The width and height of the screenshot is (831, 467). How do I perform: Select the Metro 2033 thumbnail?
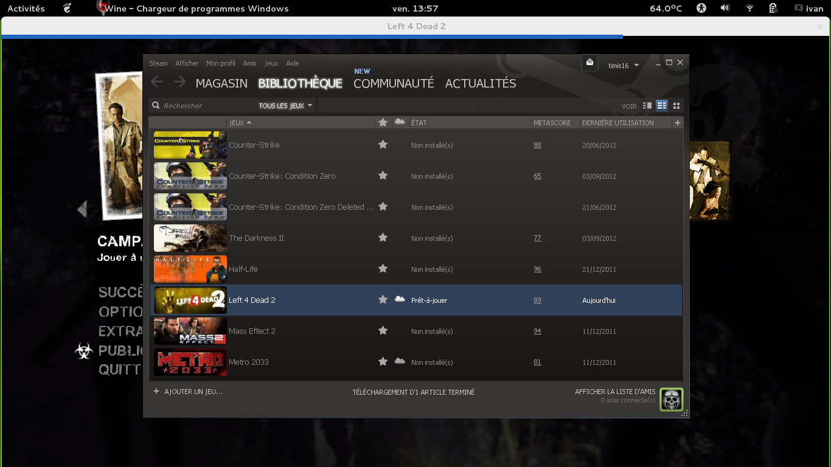(x=190, y=362)
